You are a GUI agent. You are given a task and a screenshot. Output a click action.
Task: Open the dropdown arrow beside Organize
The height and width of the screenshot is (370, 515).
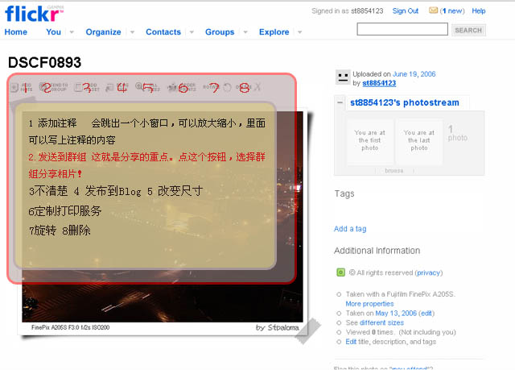(132, 32)
